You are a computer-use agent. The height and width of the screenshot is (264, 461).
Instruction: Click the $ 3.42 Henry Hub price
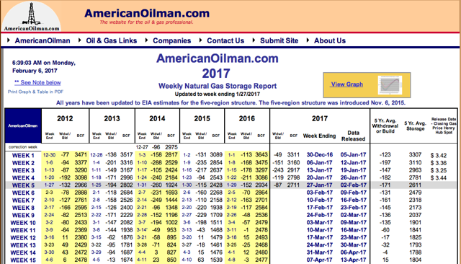439,155
